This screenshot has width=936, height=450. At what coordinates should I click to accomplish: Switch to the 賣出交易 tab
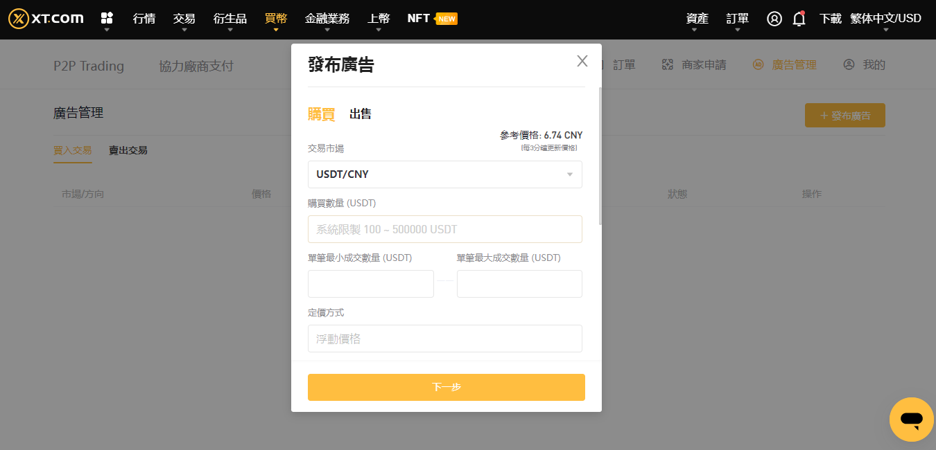point(128,150)
